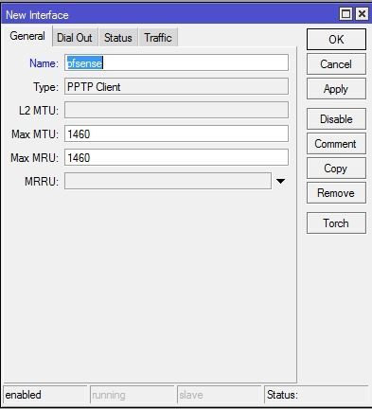Image resolution: width=372 pixels, height=409 pixels.
Task: Click the Type field showing PPTP Client
Action: (x=176, y=86)
